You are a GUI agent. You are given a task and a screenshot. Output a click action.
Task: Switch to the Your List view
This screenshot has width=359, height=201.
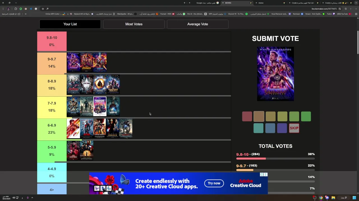70,24
